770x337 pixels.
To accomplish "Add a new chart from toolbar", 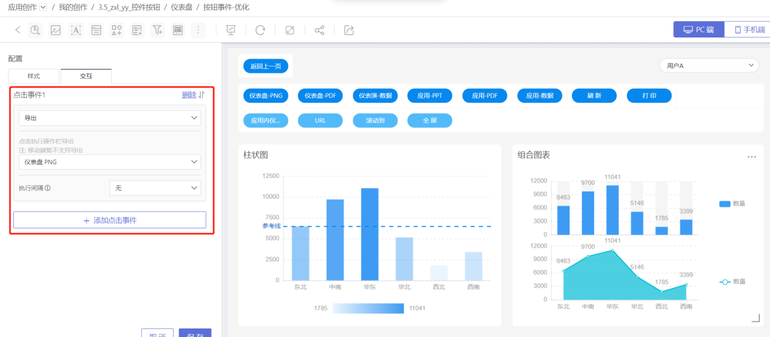I will pos(35,30).
